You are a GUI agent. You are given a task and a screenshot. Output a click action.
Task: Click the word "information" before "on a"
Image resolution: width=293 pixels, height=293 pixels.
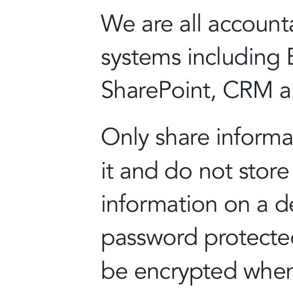159,204
